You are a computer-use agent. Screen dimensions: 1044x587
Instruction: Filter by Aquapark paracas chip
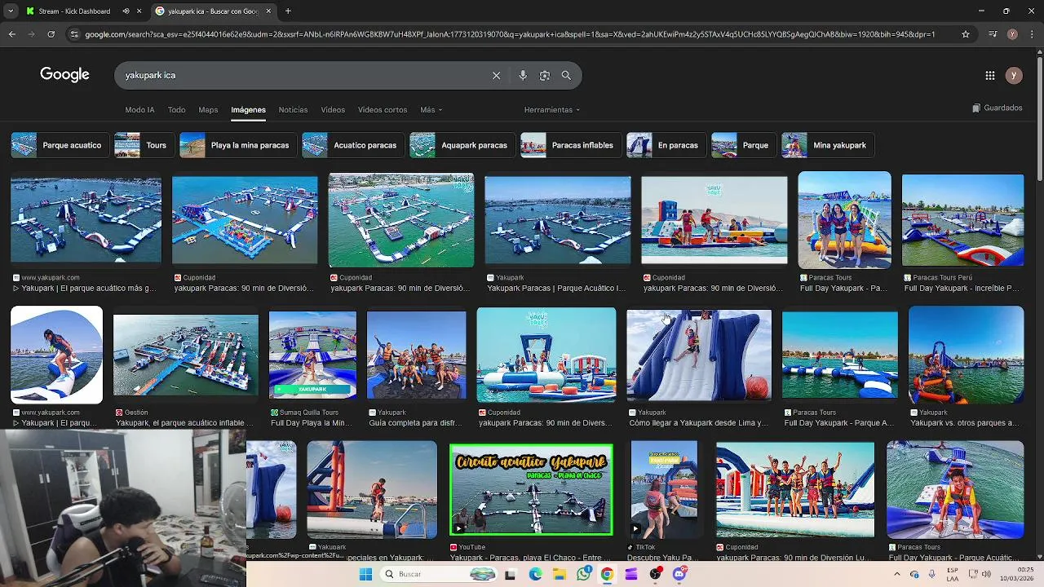point(462,145)
